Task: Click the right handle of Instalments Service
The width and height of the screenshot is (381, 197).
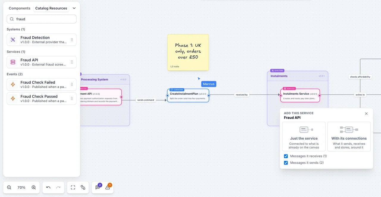Action: 319,96
